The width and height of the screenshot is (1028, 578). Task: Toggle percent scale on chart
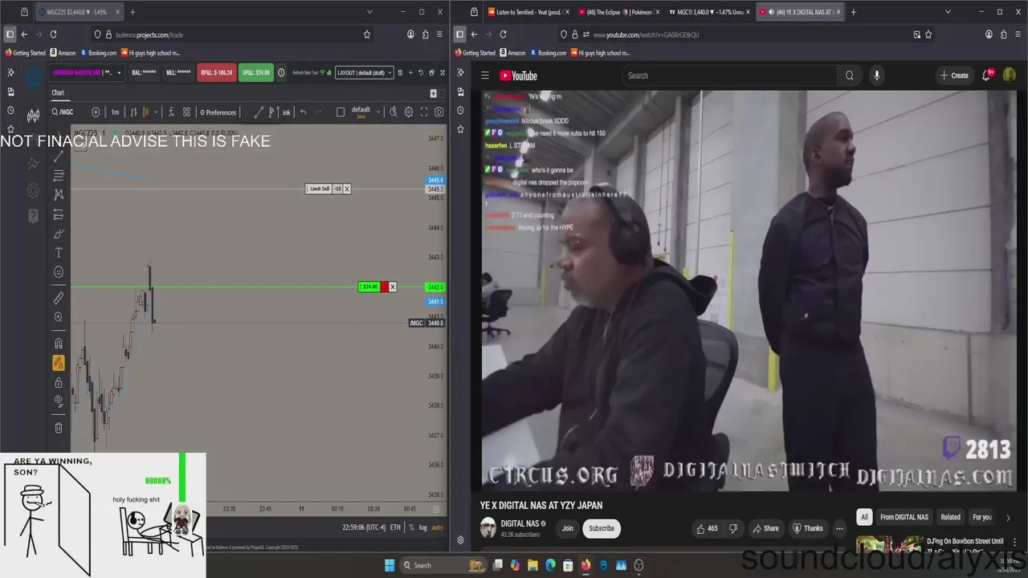[x=411, y=527]
